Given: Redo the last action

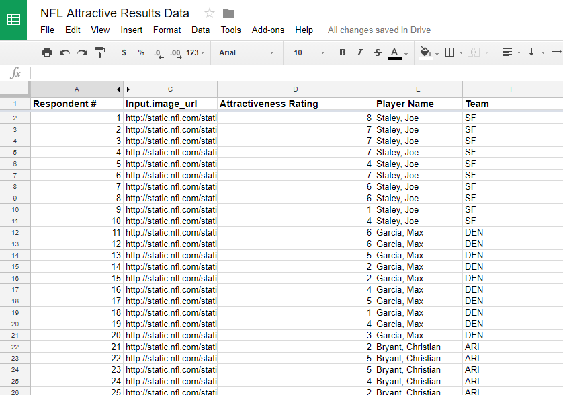Looking at the screenshot, I should [83, 52].
